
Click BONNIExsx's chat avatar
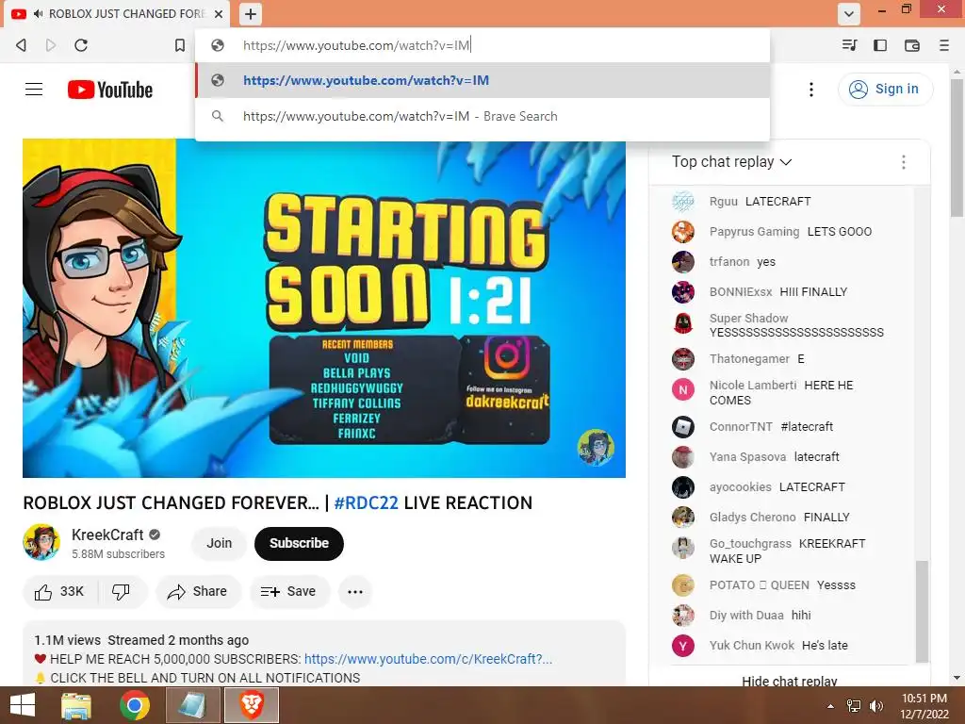point(682,292)
